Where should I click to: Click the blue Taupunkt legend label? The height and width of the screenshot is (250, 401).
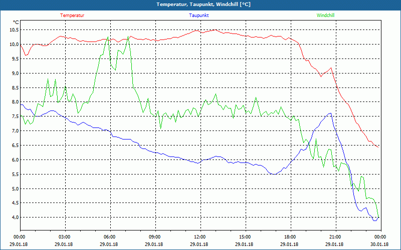click(198, 15)
